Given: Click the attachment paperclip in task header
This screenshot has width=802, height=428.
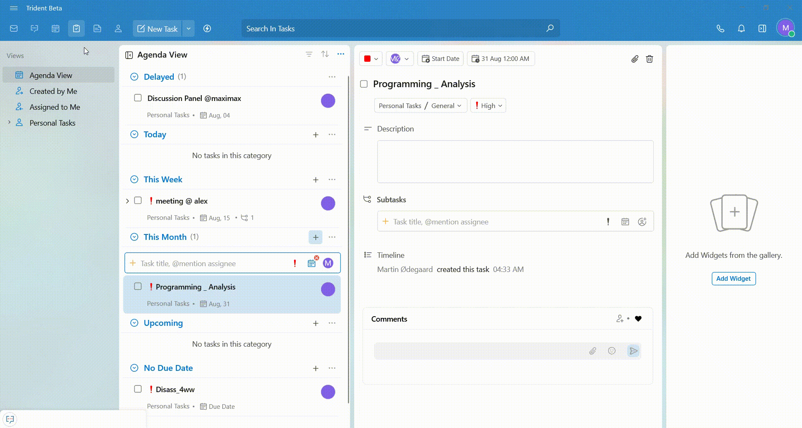Looking at the screenshot, I should pyautogui.click(x=634, y=59).
